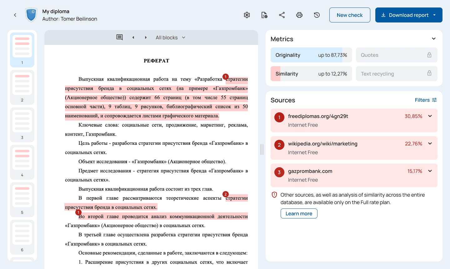Screen dimensions: 450x269
Task: Click the Learn more button
Action: click(299, 213)
